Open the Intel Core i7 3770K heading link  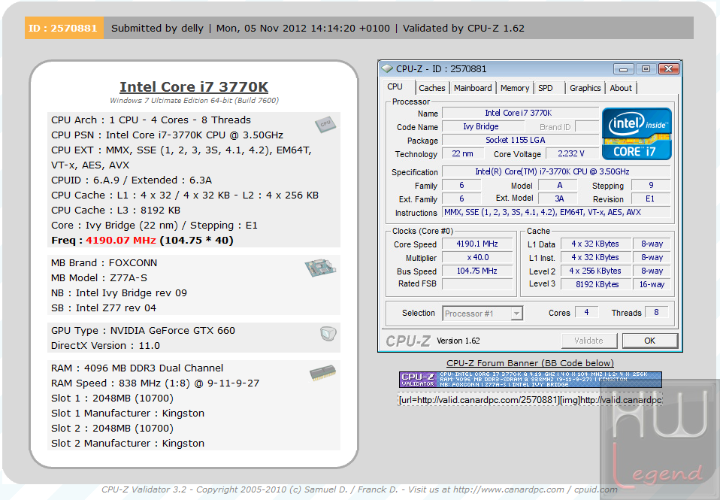pyautogui.click(x=194, y=87)
